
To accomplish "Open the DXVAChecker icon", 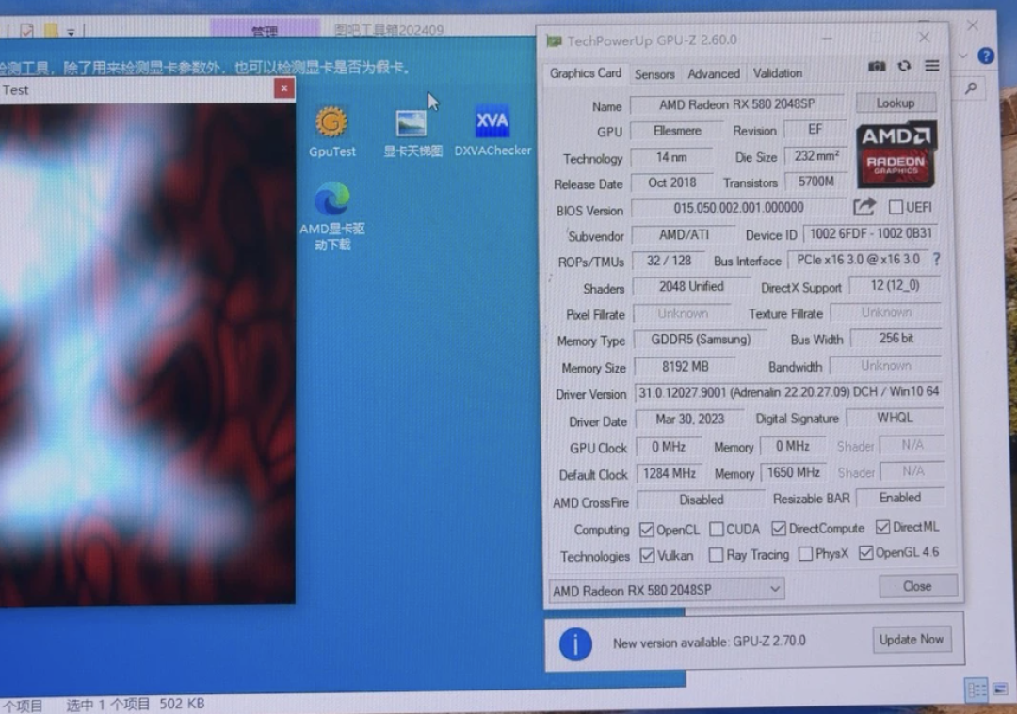I will click(x=492, y=132).
